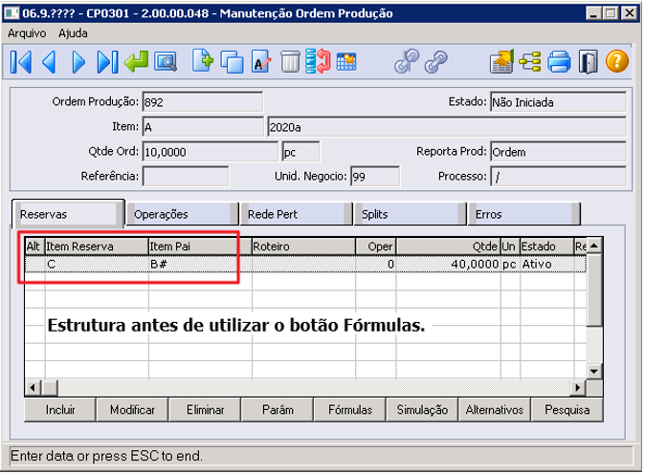This screenshot has width=645, height=473.
Task: Select the parent item cell B#
Action: click(x=200, y=264)
